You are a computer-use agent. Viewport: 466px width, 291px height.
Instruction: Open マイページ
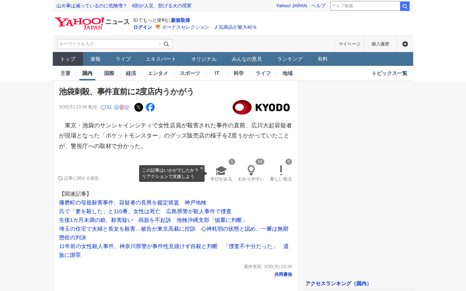(x=349, y=44)
